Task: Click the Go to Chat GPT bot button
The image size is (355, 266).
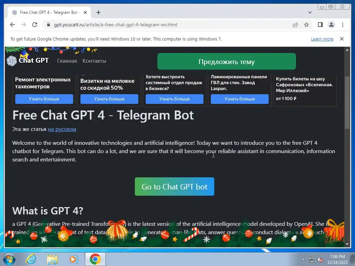Action: click(175, 187)
